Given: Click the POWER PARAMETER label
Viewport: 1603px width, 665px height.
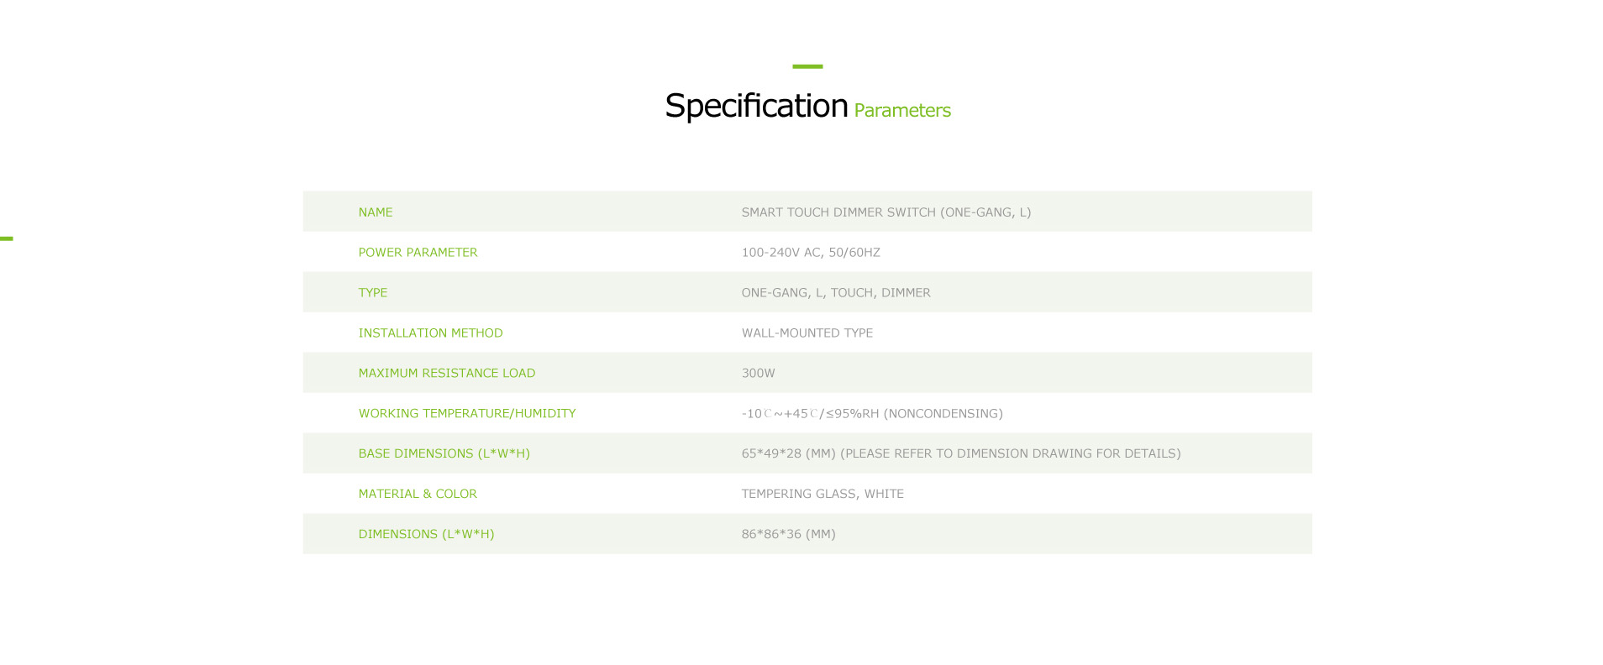Looking at the screenshot, I should click(418, 253).
